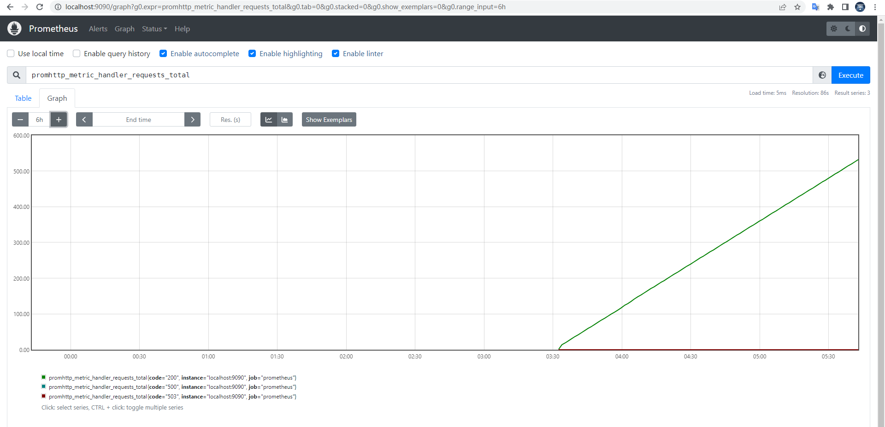Select the code="200" series in legend
Screen dimensions: 885x427
(x=173, y=378)
